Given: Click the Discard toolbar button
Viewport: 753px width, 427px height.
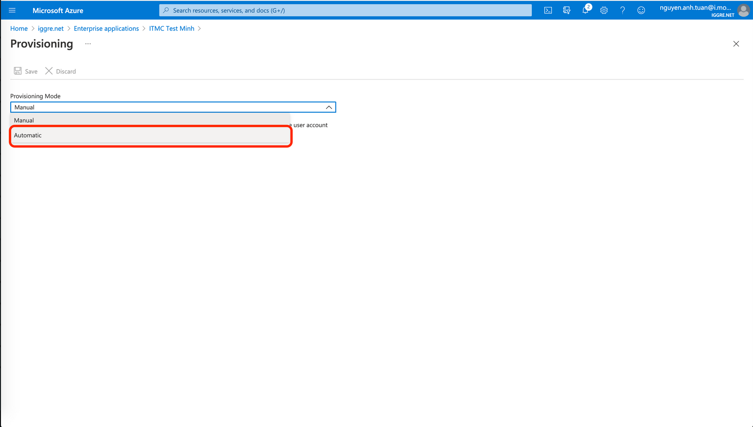Looking at the screenshot, I should [x=60, y=71].
